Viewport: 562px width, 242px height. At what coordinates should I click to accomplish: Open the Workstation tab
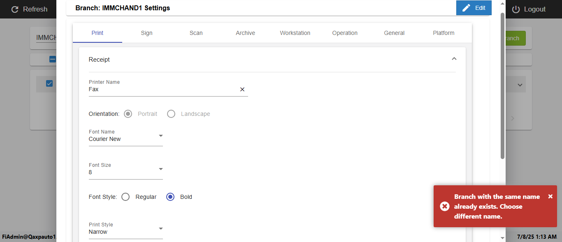pyautogui.click(x=295, y=33)
